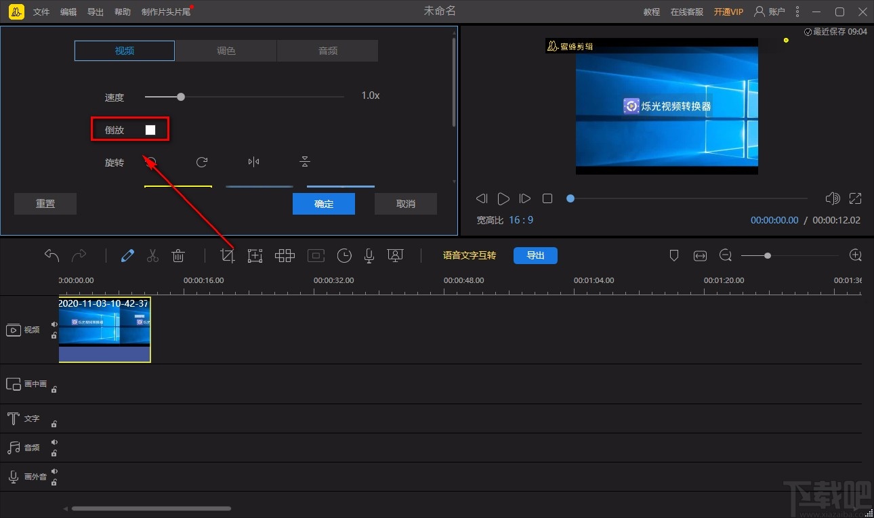
Task: Open the mosaic tool icon
Action: (285, 255)
